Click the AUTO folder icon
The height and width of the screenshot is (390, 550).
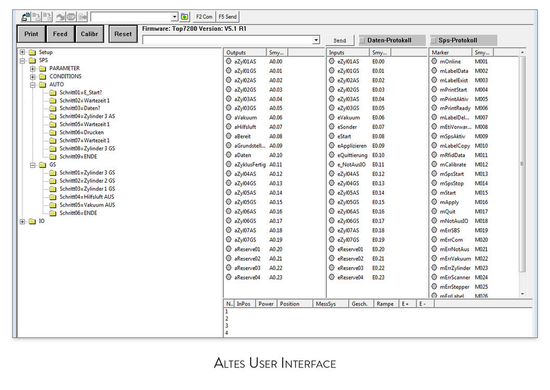pyautogui.click(x=43, y=84)
